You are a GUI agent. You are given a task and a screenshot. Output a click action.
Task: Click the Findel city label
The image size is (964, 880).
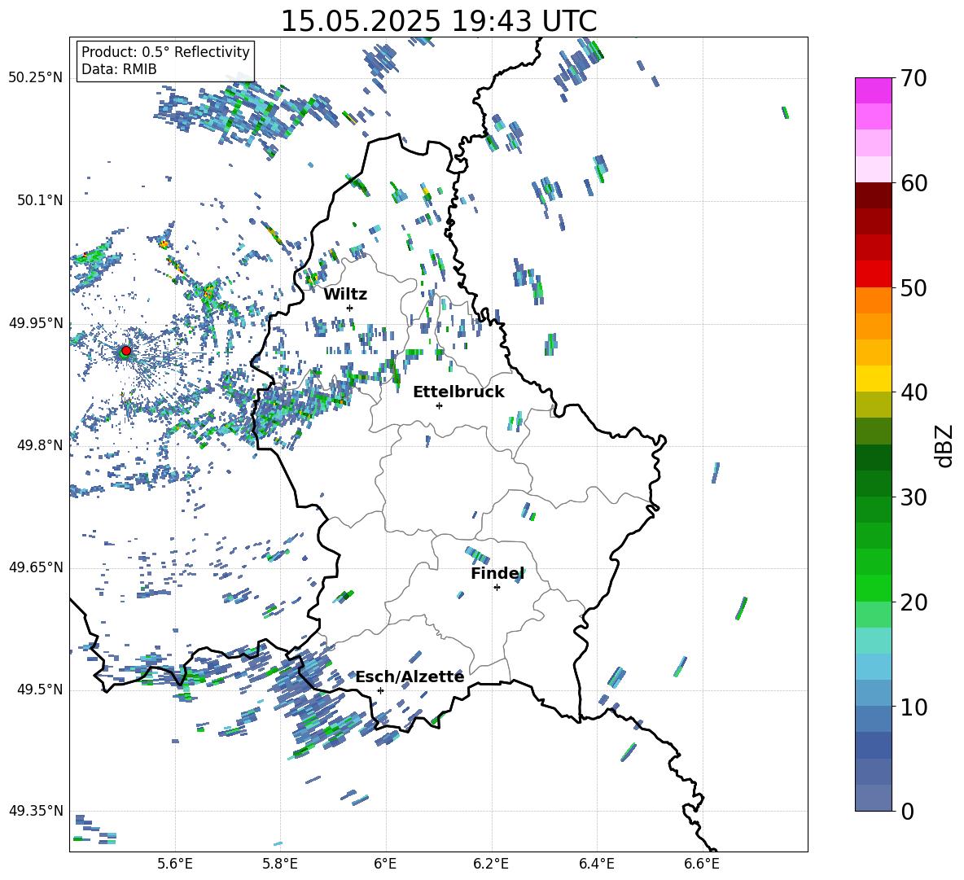[x=497, y=573]
